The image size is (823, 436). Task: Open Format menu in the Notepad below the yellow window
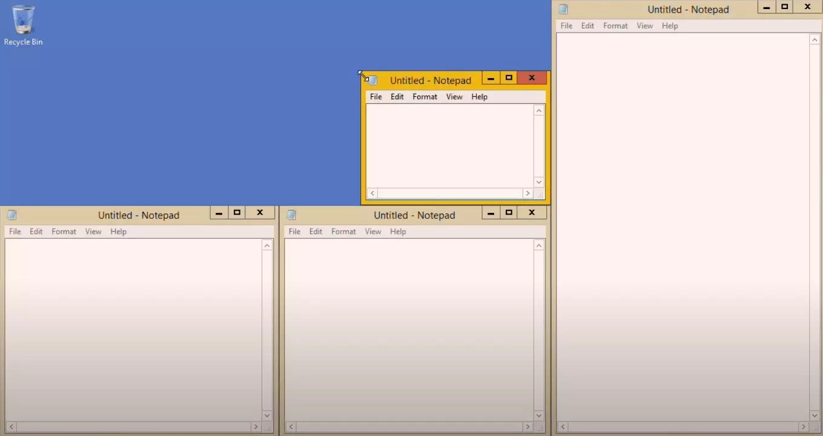click(x=343, y=232)
